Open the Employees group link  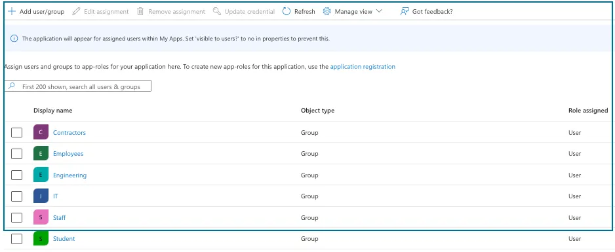coord(68,153)
